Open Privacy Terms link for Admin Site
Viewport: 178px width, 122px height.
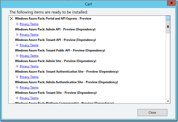tap(29, 66)
